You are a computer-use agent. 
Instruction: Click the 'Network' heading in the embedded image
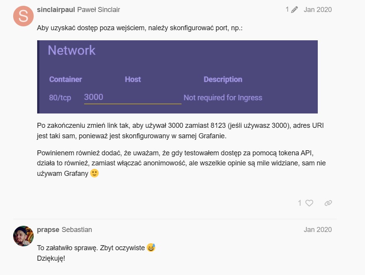(72, 50)
